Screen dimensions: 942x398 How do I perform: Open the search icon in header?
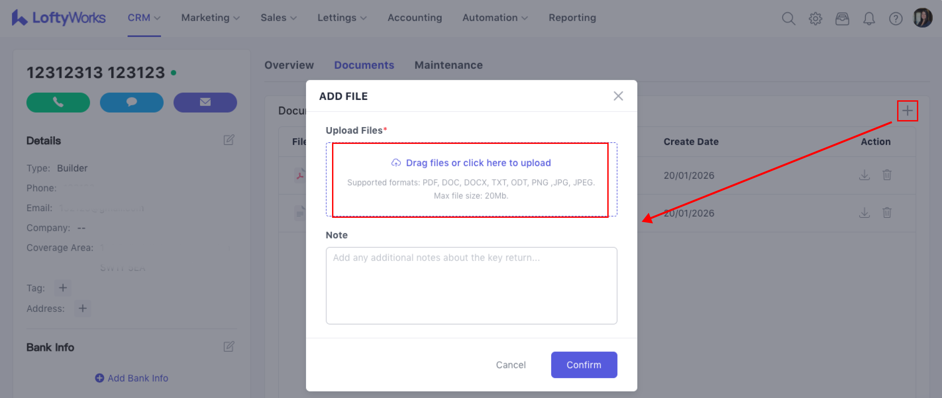coord(788,18)
